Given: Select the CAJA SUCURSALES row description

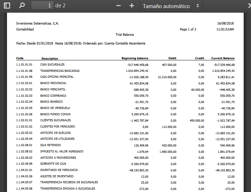Looking at the screenshot, I should (x=52, y=65).
